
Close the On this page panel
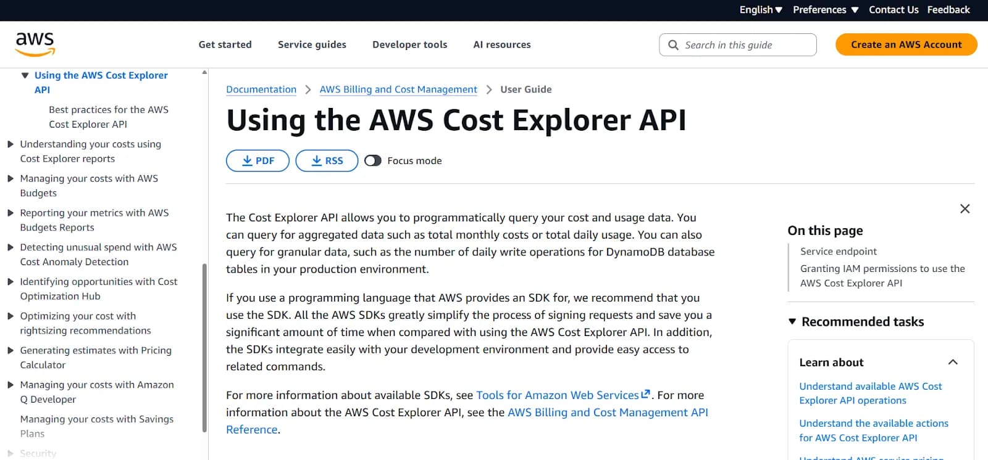(x=965, y=209)
